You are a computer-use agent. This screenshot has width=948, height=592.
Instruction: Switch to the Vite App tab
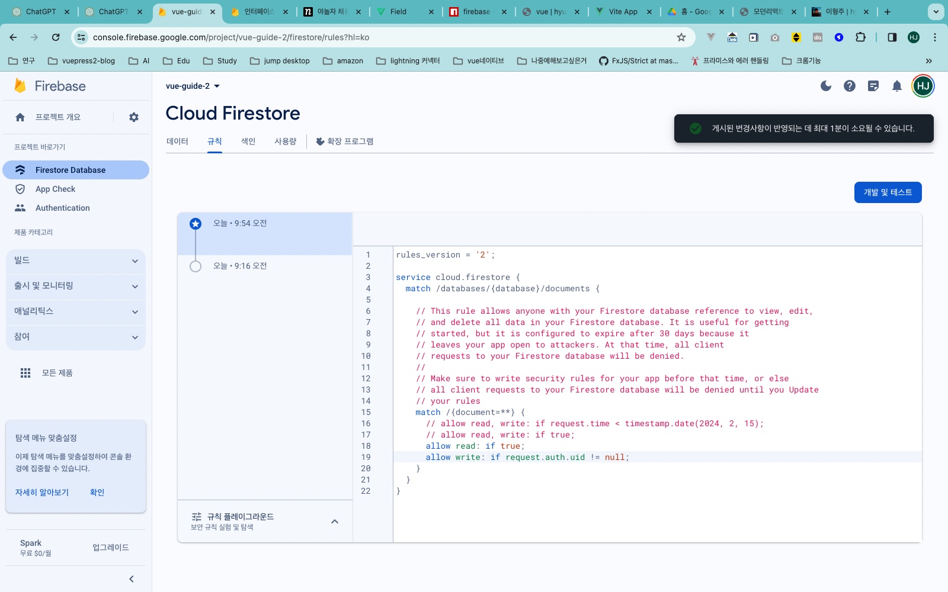(x=623, y=12)
